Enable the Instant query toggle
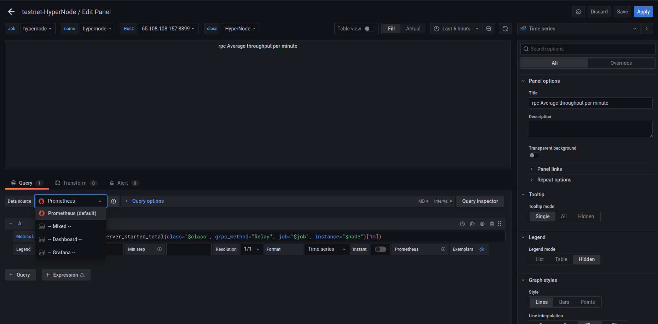Screen dimensions: 658x324 [381, 249]
